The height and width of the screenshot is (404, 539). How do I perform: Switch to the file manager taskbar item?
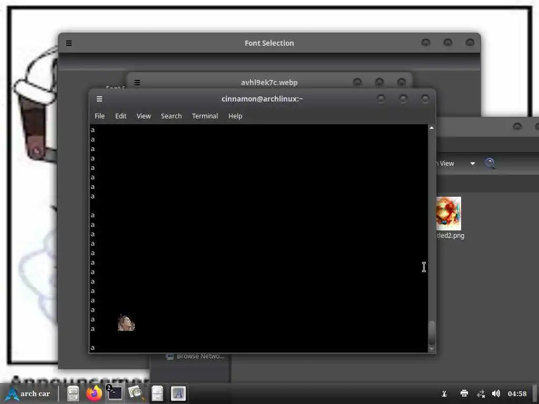[157, 393]
